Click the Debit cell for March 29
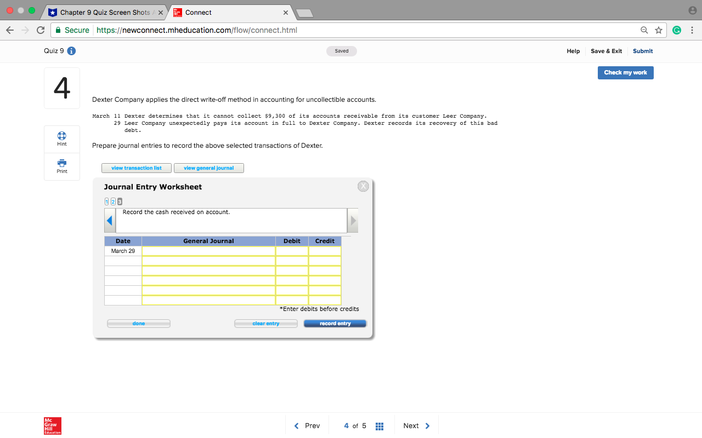 pyautogui.click(x=292, y=251)
